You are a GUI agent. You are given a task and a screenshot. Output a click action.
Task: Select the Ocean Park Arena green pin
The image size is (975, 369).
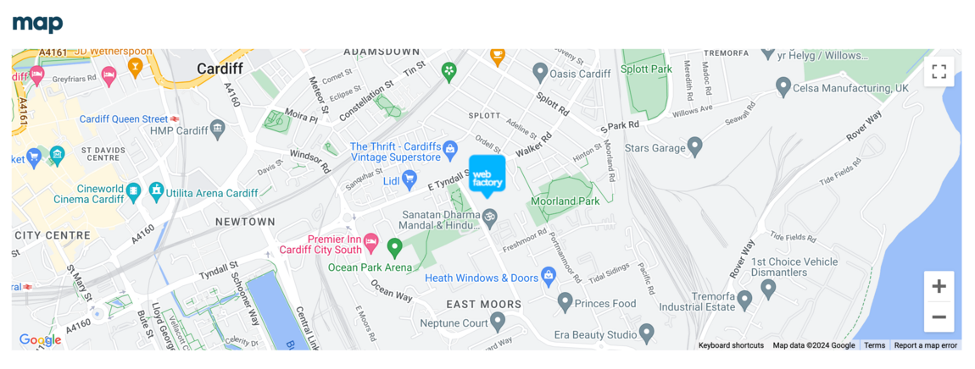[394, 249]
